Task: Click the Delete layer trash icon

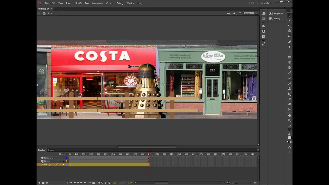Action: [x=47, y=183]
